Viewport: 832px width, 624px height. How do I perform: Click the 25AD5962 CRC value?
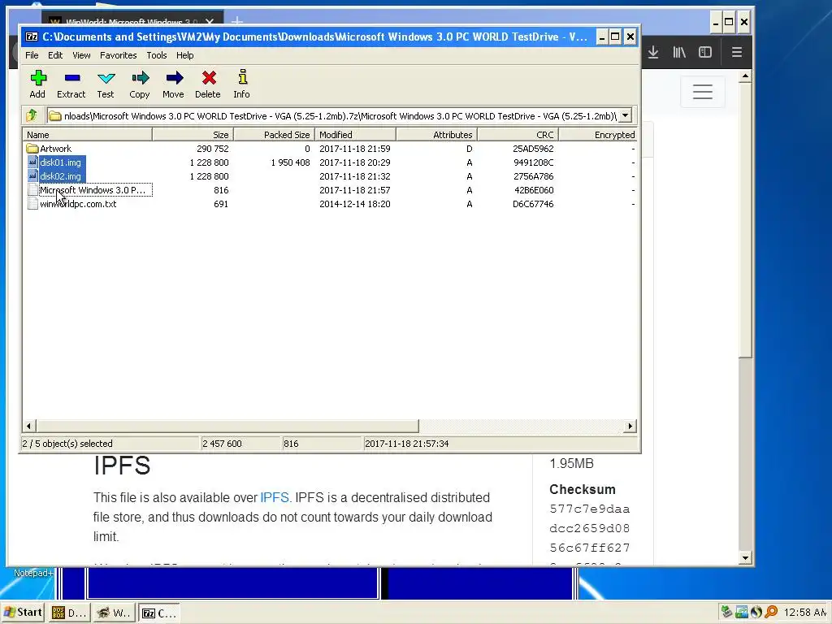[533, 149]
